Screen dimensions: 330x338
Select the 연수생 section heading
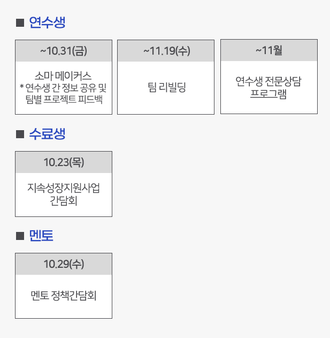click(47, 22)
